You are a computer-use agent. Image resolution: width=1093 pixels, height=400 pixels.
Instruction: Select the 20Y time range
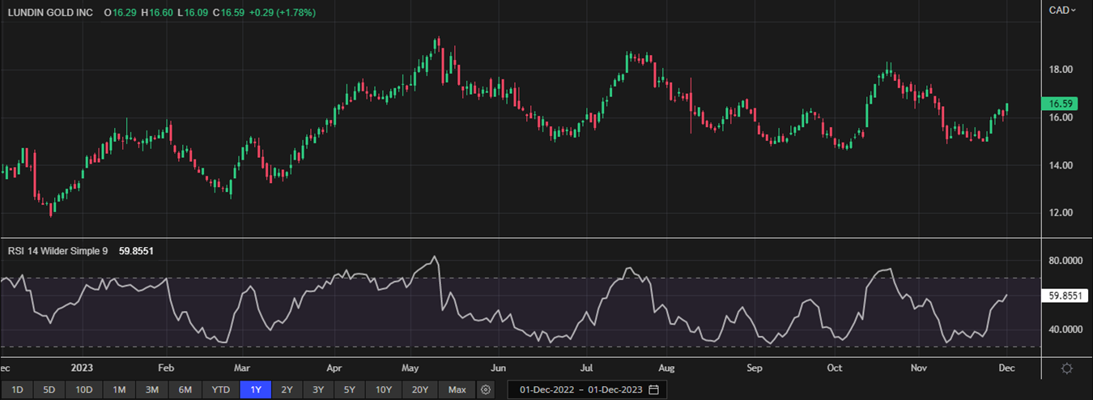coord(419,389)
